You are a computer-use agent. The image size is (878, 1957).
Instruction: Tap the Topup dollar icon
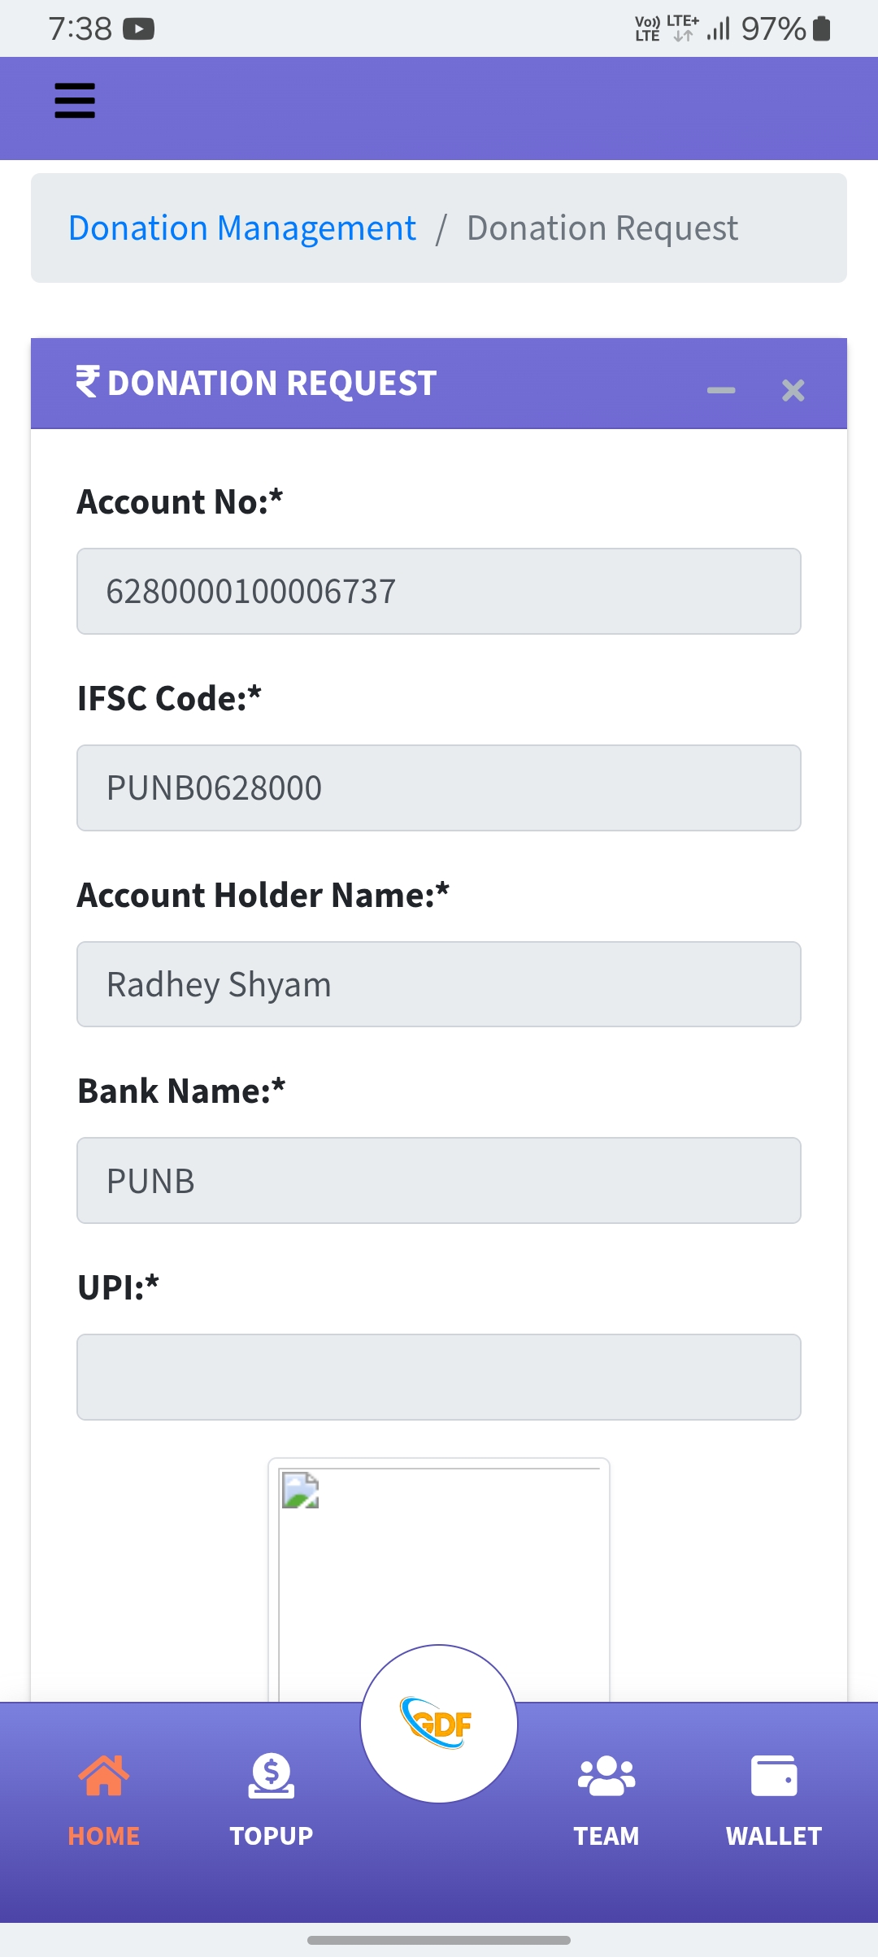point(272,1775)
